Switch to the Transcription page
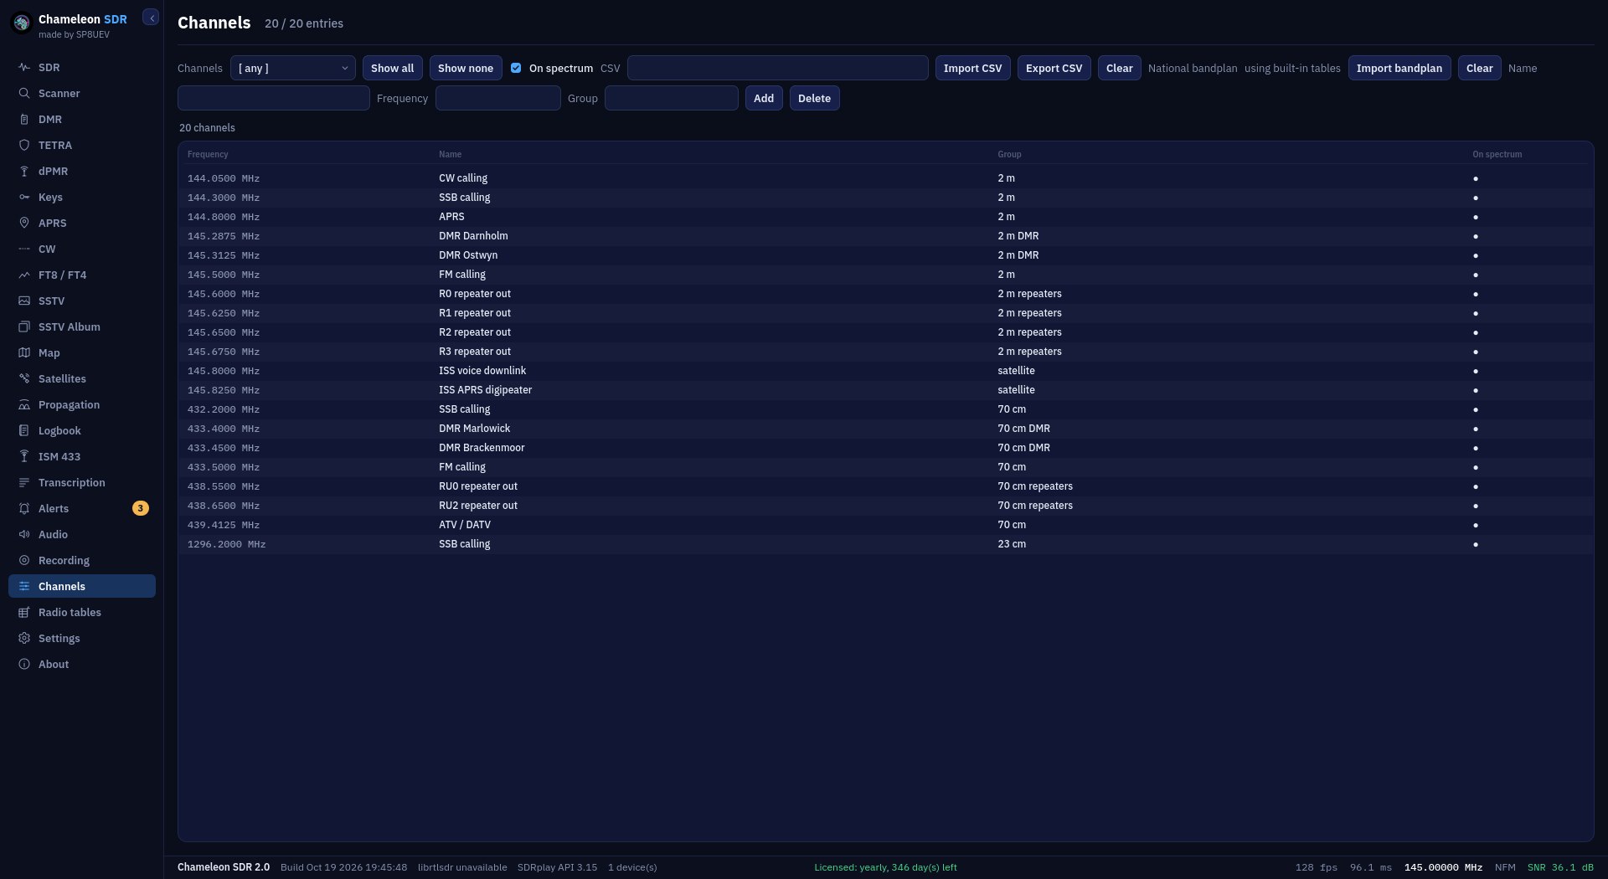The image size is (1608, 879). click(82, 483)
